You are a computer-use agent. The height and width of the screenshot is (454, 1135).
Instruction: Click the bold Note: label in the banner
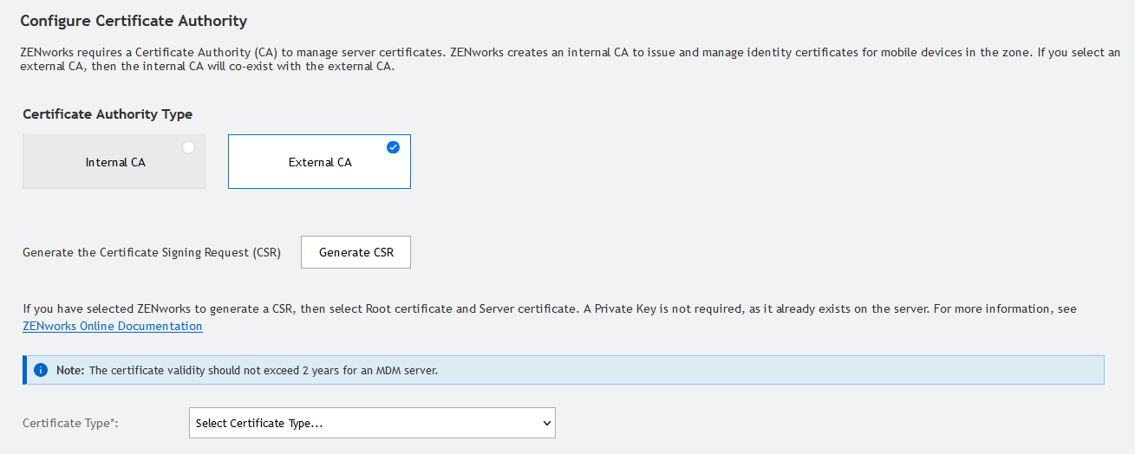click(70, 370)
